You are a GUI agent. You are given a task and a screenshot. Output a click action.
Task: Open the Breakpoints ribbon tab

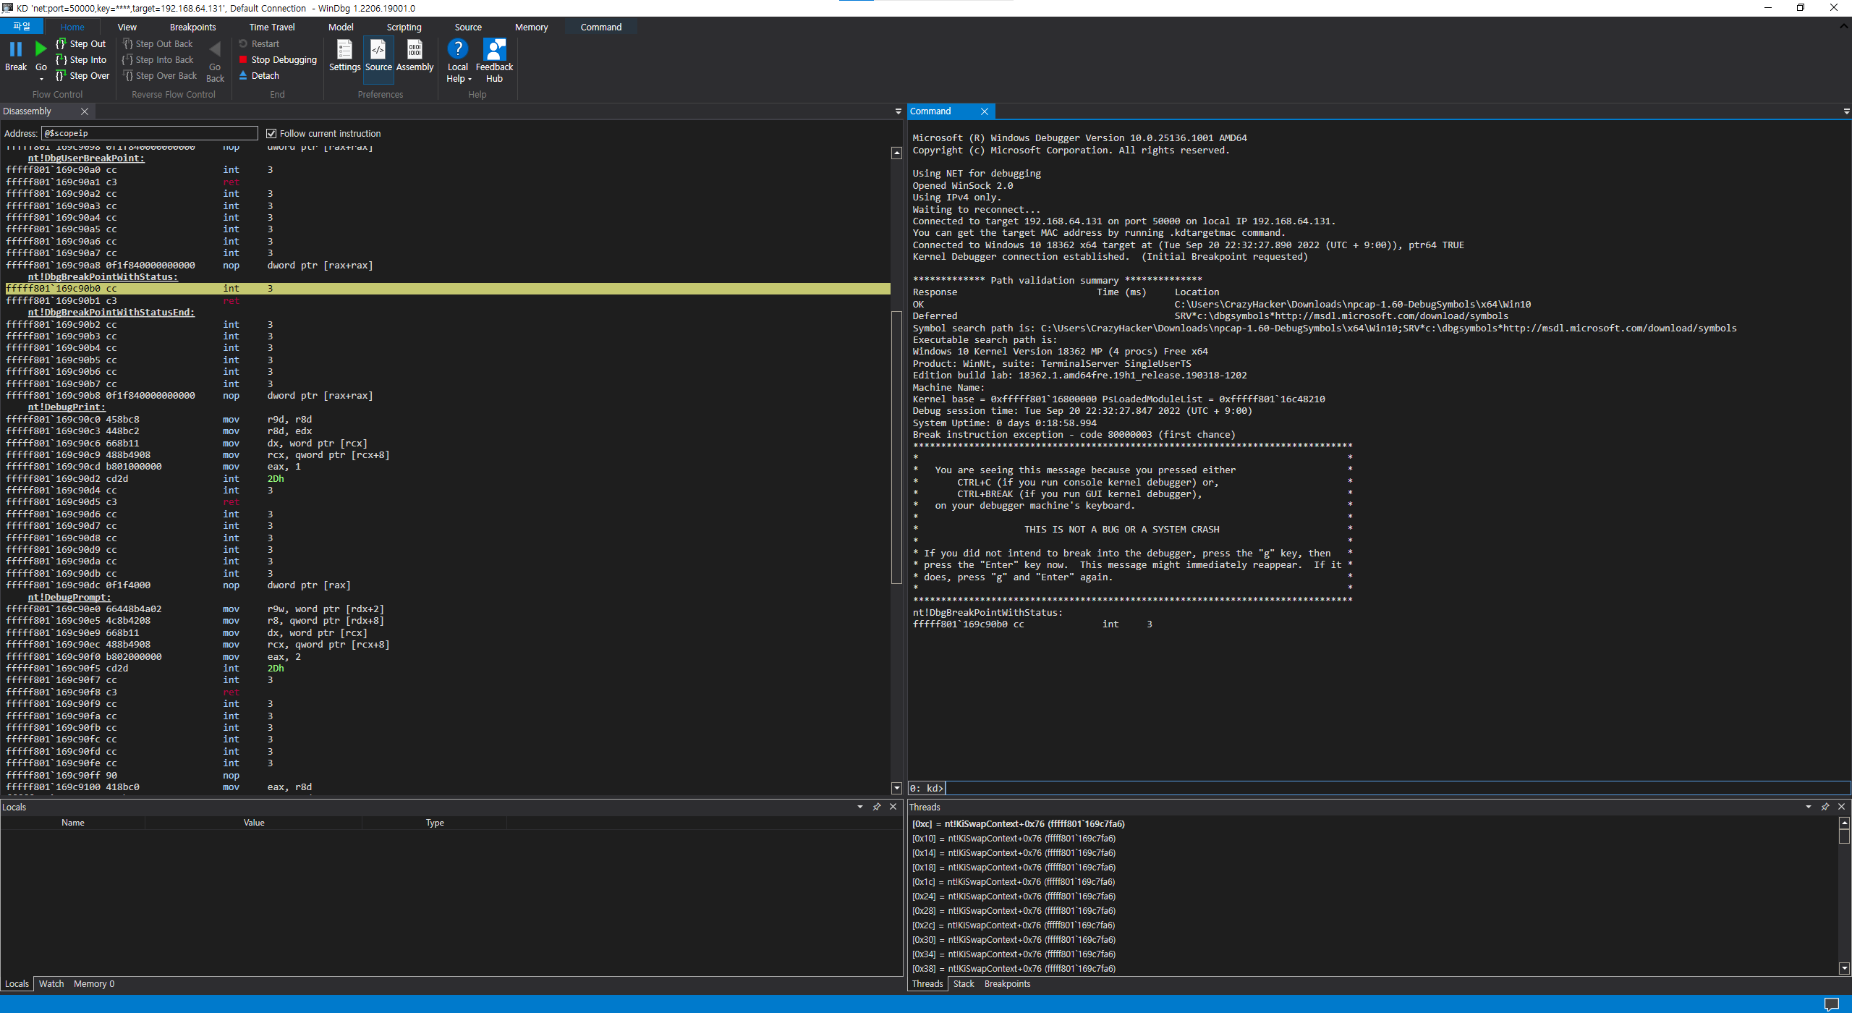point(192,27)
